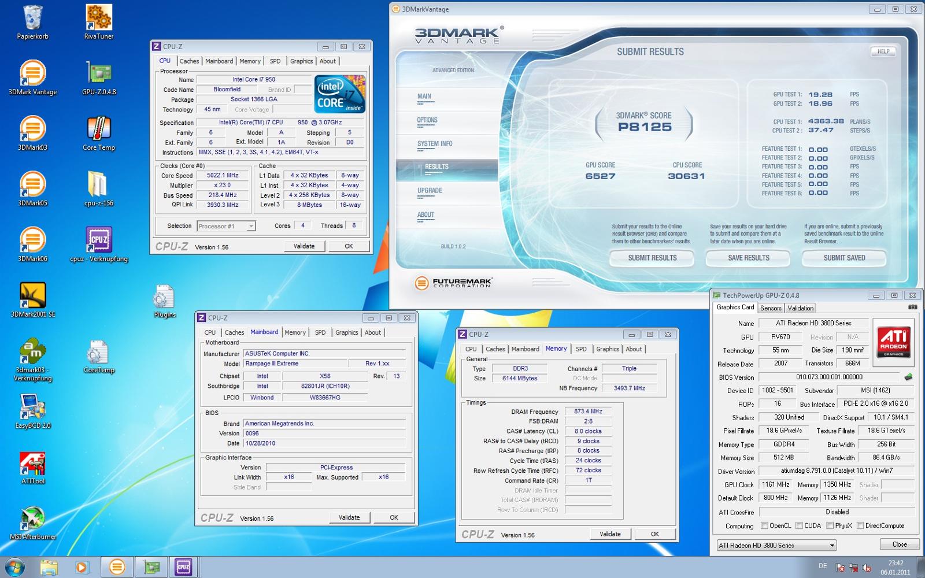The height and width of the screenshot is (578, 925).
Task: Open Graphics tab in the Mainboard CPU-Z window
Action: 347,333
